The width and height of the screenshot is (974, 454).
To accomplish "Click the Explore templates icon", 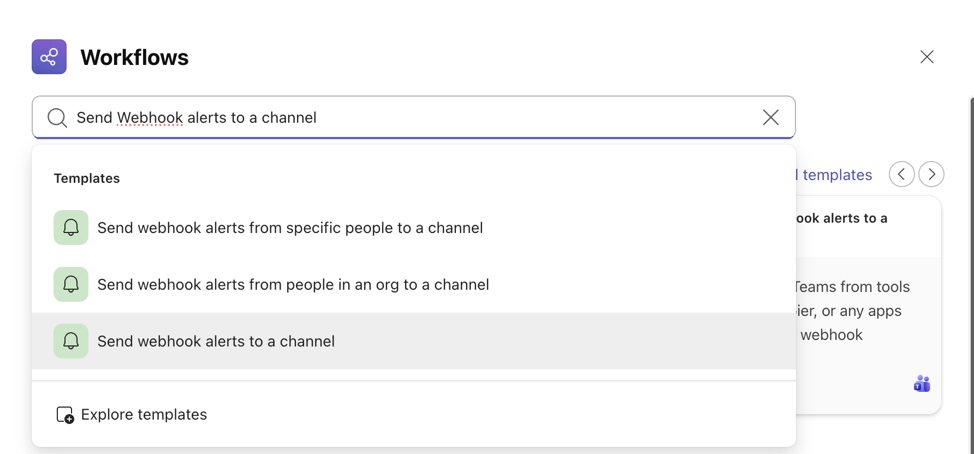I will pos(65,415).
